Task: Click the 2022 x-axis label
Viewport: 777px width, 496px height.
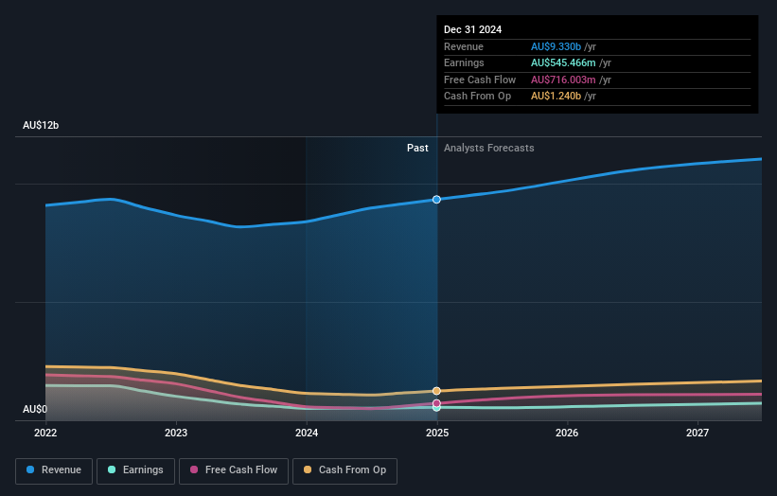Action: pyautogui.click(x=45, y=433)
